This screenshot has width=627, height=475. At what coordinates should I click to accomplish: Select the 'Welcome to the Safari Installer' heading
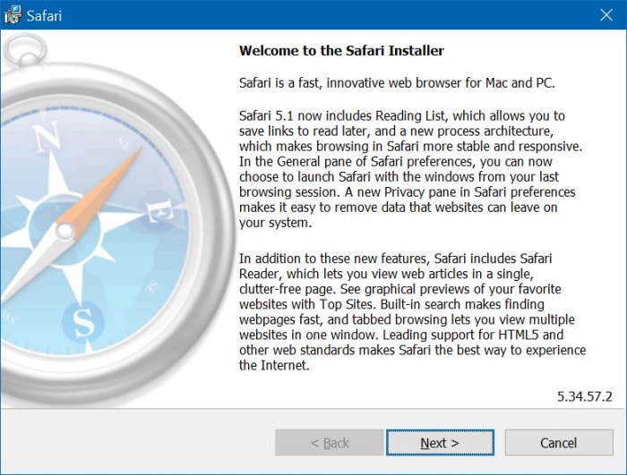[x=341, y=51]
